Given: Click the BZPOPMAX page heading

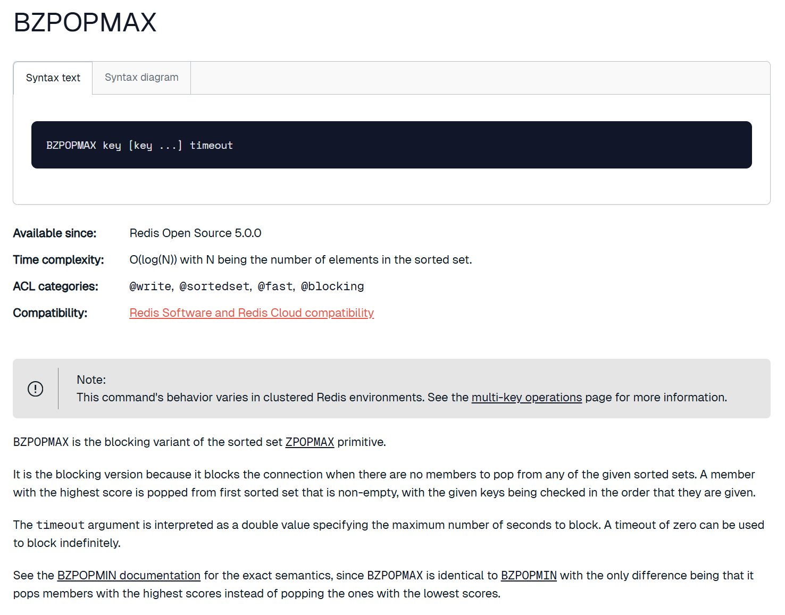Looking at the screenshot, I should coord(85,23).
